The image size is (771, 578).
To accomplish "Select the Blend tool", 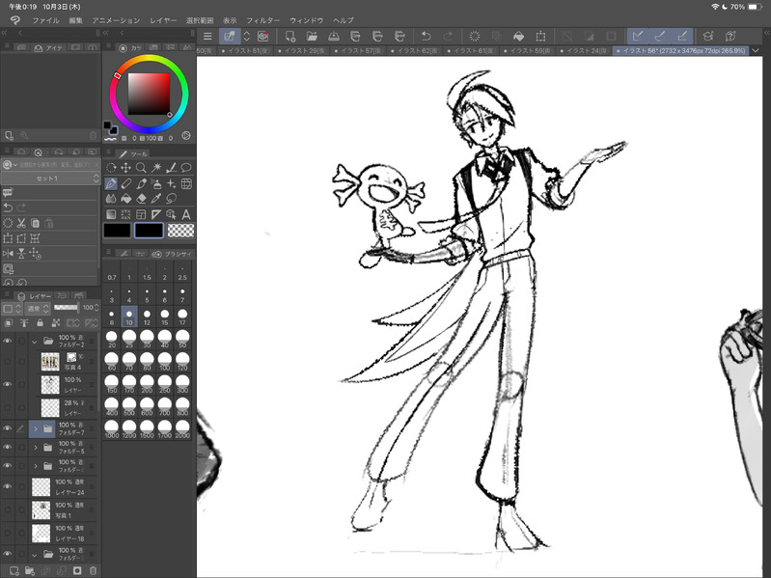I will (111, 199).
